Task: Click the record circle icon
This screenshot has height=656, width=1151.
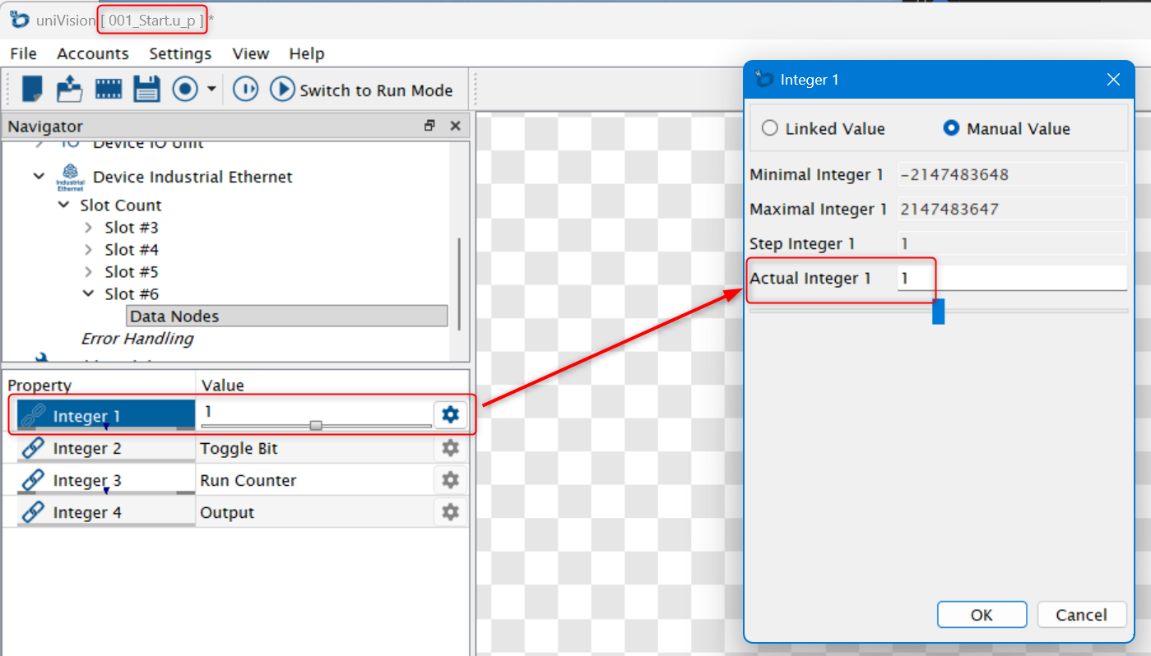Action: [185, 89]
